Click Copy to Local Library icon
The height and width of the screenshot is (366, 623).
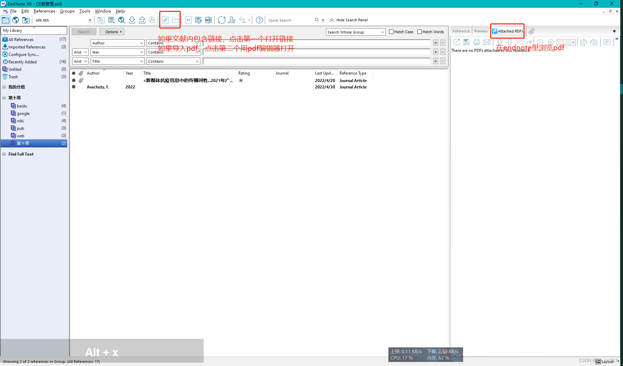tap(101, 20)
